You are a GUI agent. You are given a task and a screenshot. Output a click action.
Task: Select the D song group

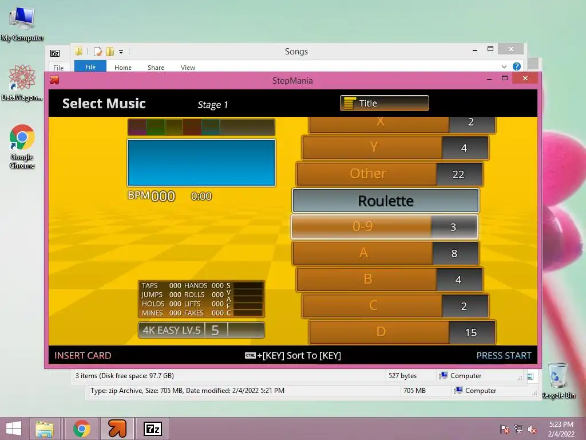[x=402, y=332]
